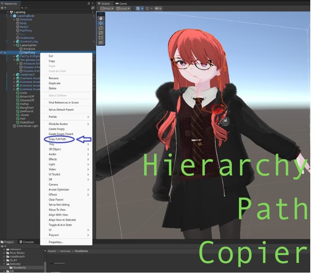Select the Hand tool in scene toolbar
The width and height of the screenshot is (317, 276).
tap(101, 18)
